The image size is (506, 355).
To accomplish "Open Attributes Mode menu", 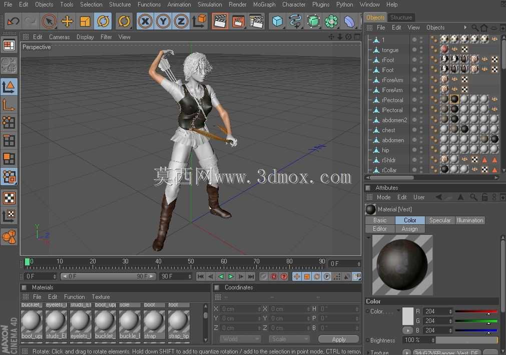I will point(383,197).
